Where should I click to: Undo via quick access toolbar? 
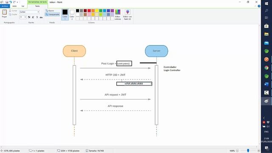(x=11, y=2)
